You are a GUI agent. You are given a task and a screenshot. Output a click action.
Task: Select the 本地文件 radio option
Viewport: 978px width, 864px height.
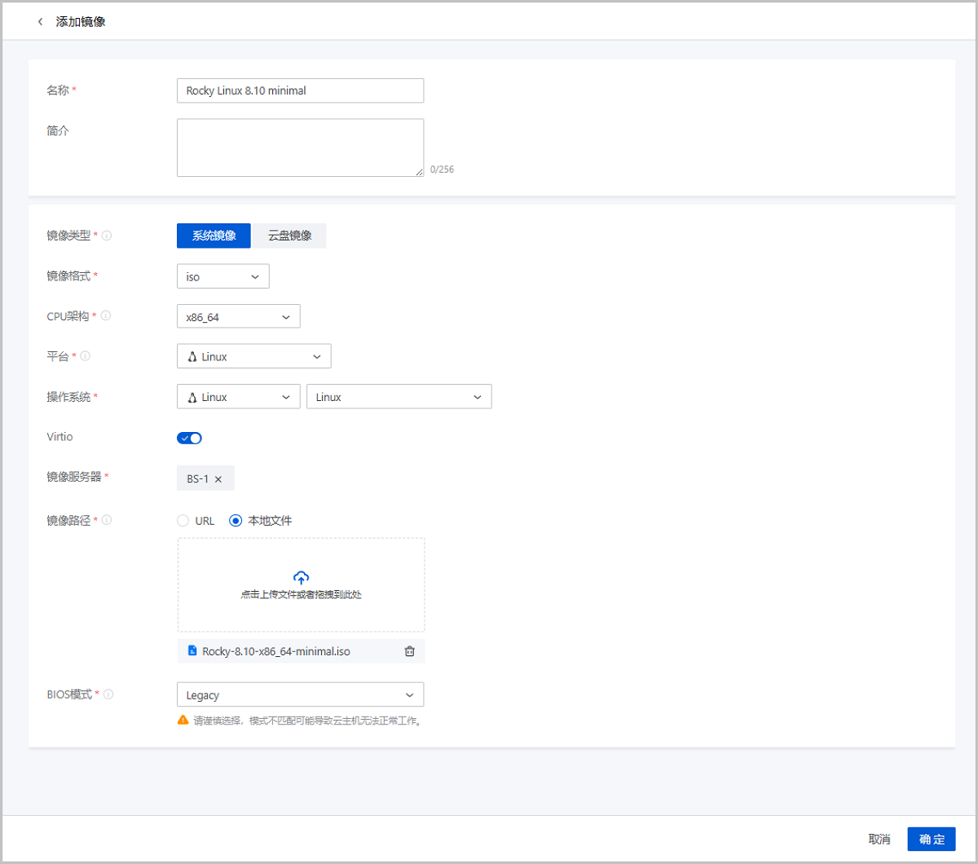[x=236, y=521]
